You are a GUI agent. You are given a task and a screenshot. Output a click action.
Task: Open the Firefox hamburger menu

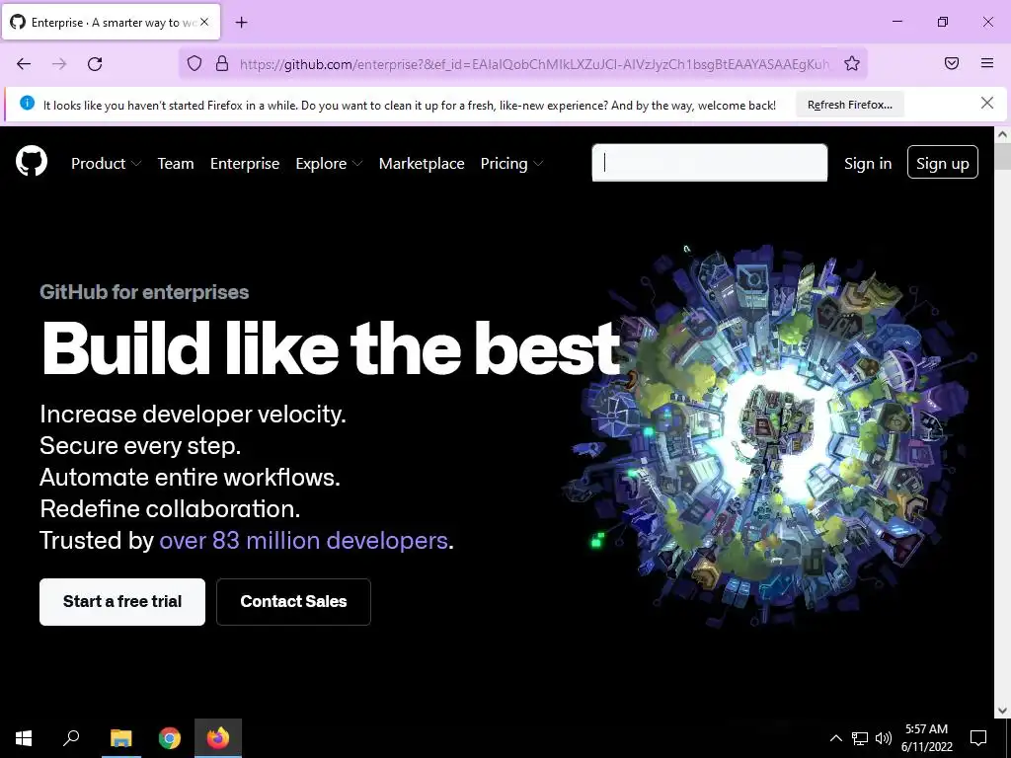(987, 63)
